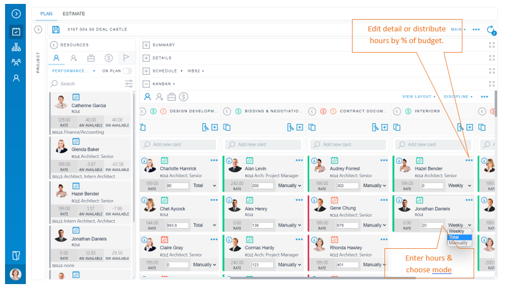
Task: Open Alan Levin's Manually mode dropdown
Action: click(x=290, y=185)
